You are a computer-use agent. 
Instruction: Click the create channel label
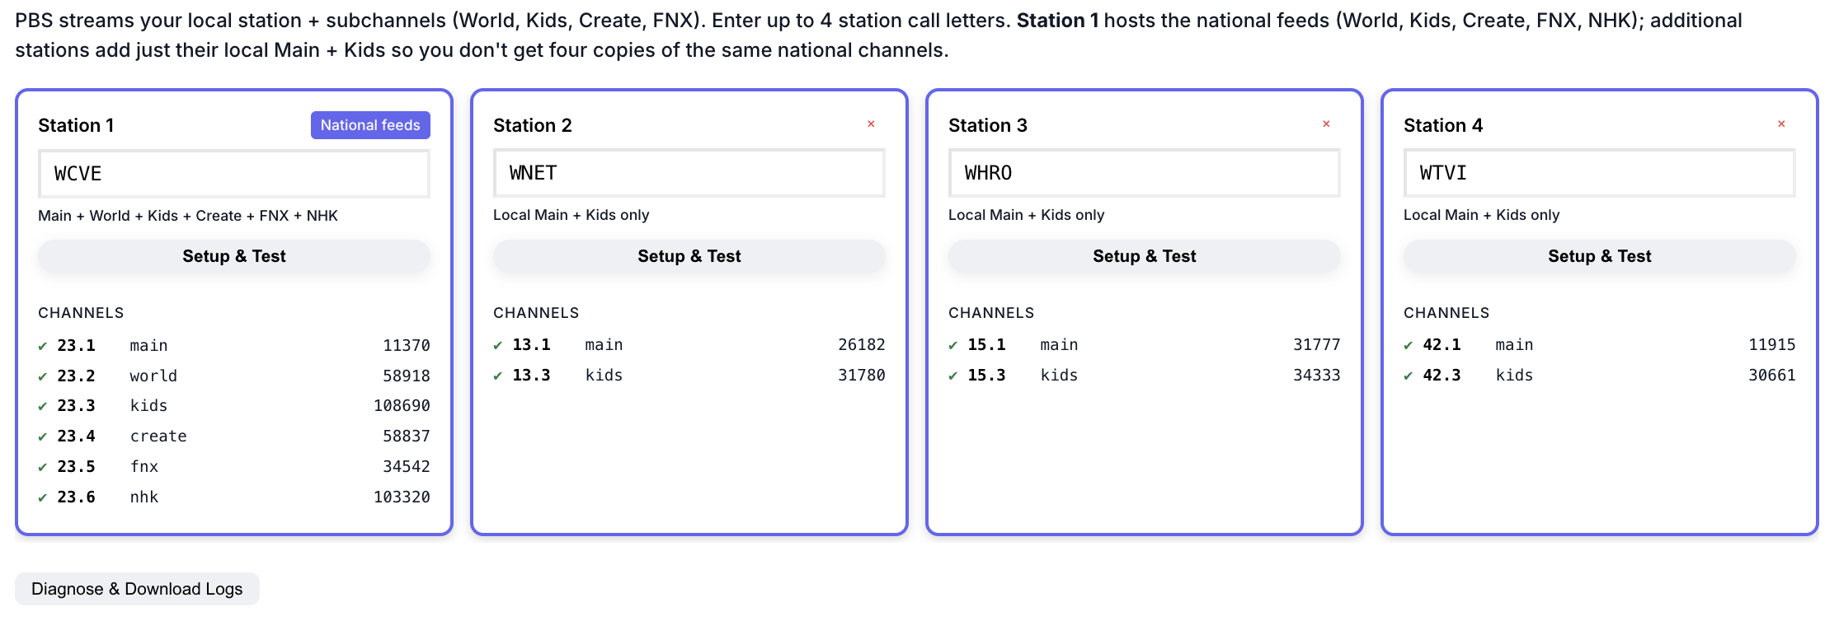(158, 437)
